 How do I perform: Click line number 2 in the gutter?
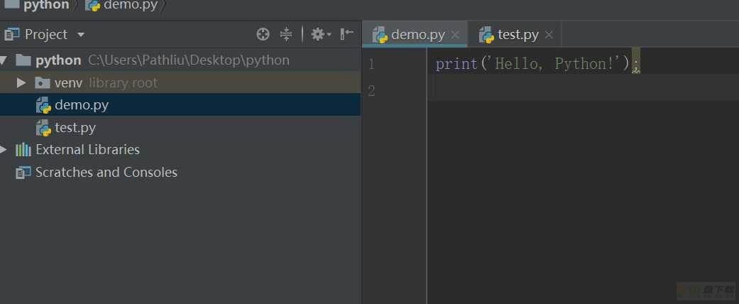(x=371, y=90)
